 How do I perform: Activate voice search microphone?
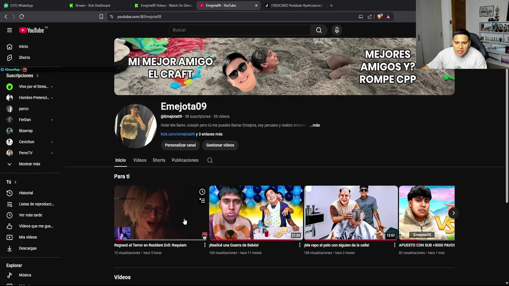337,30
